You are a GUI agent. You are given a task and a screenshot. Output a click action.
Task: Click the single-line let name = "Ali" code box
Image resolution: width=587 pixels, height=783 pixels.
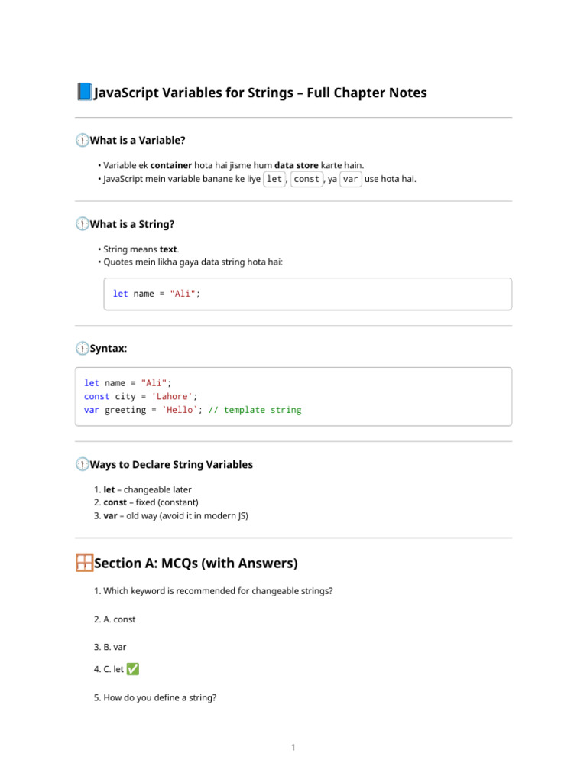pyautogui.click(x=307, y=294)
